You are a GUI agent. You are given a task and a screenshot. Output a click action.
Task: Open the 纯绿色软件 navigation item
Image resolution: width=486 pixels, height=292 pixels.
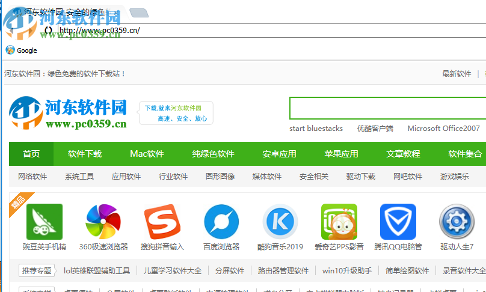213,154
